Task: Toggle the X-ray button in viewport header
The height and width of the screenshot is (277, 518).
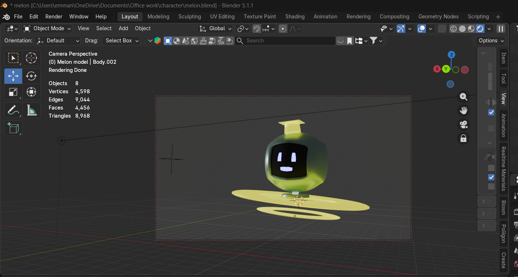Action: click(442, 28)
